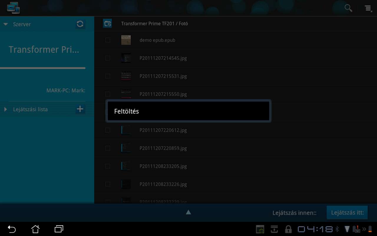Open the recent apps button
This screenshot has height=236, width=377.
[x=59, y=229]
